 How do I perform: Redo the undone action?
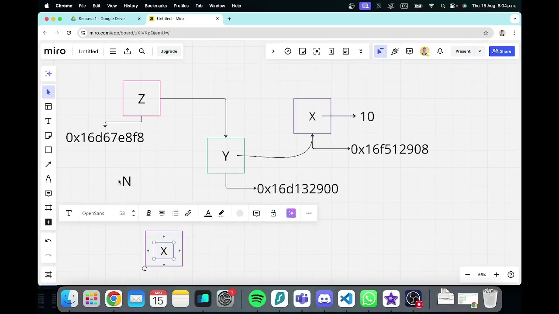pyautogui.click(x=48, y=255)
